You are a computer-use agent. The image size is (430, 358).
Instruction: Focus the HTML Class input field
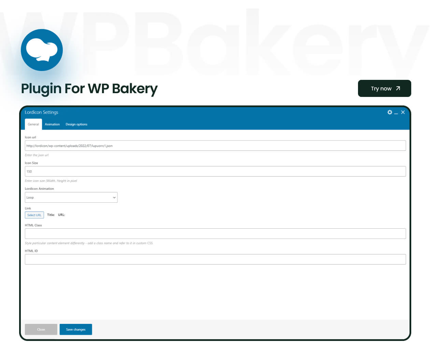215,234
